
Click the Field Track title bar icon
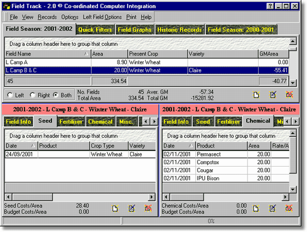(x=7, y=6)
